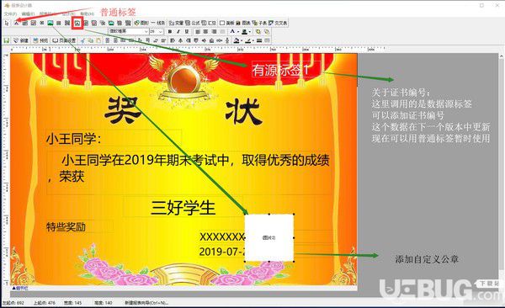
Task: Insert a 图表 chart
Action: (243, 24)
